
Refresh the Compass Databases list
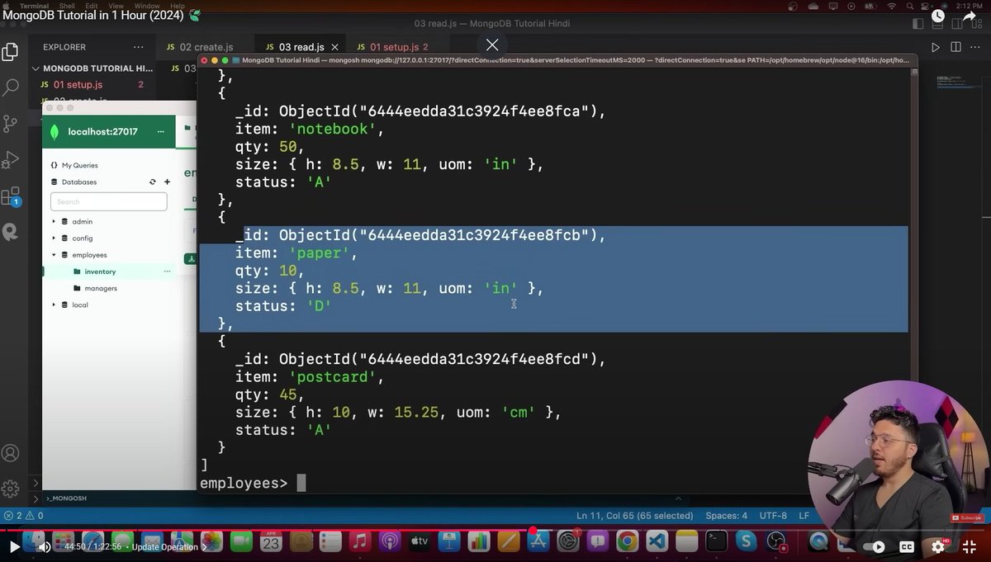coord(153,182)
